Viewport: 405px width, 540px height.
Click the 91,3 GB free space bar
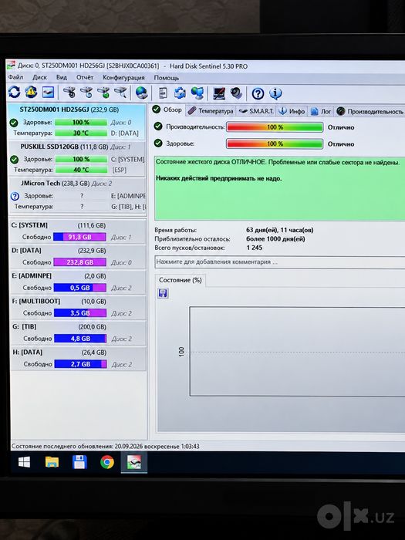(x=79, y=237)
